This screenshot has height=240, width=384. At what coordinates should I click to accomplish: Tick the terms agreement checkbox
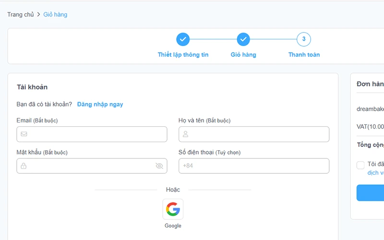pos(360,165)
